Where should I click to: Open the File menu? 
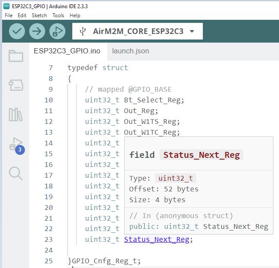click(x=9, y=15)
